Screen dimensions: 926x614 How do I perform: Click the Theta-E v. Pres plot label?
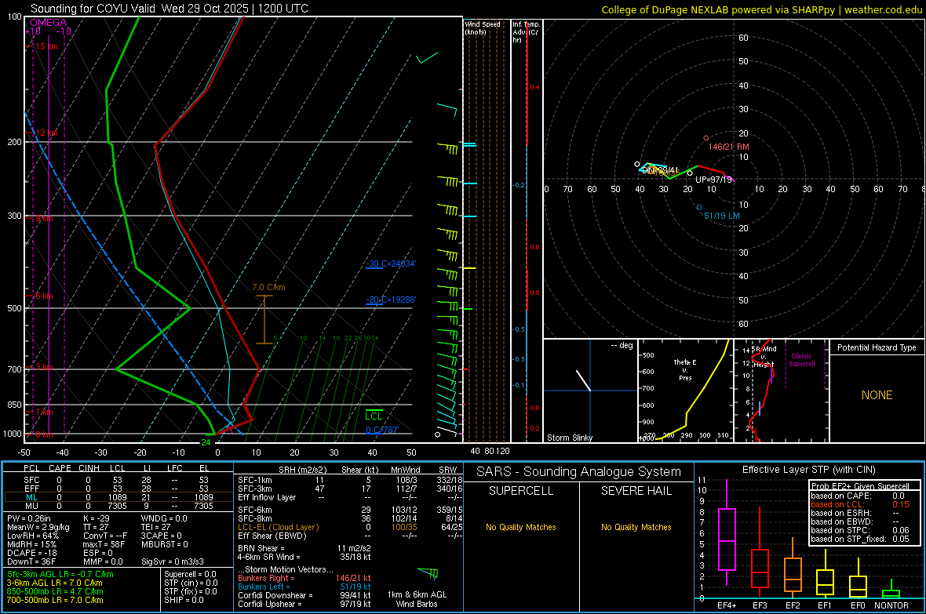point(685,369)
